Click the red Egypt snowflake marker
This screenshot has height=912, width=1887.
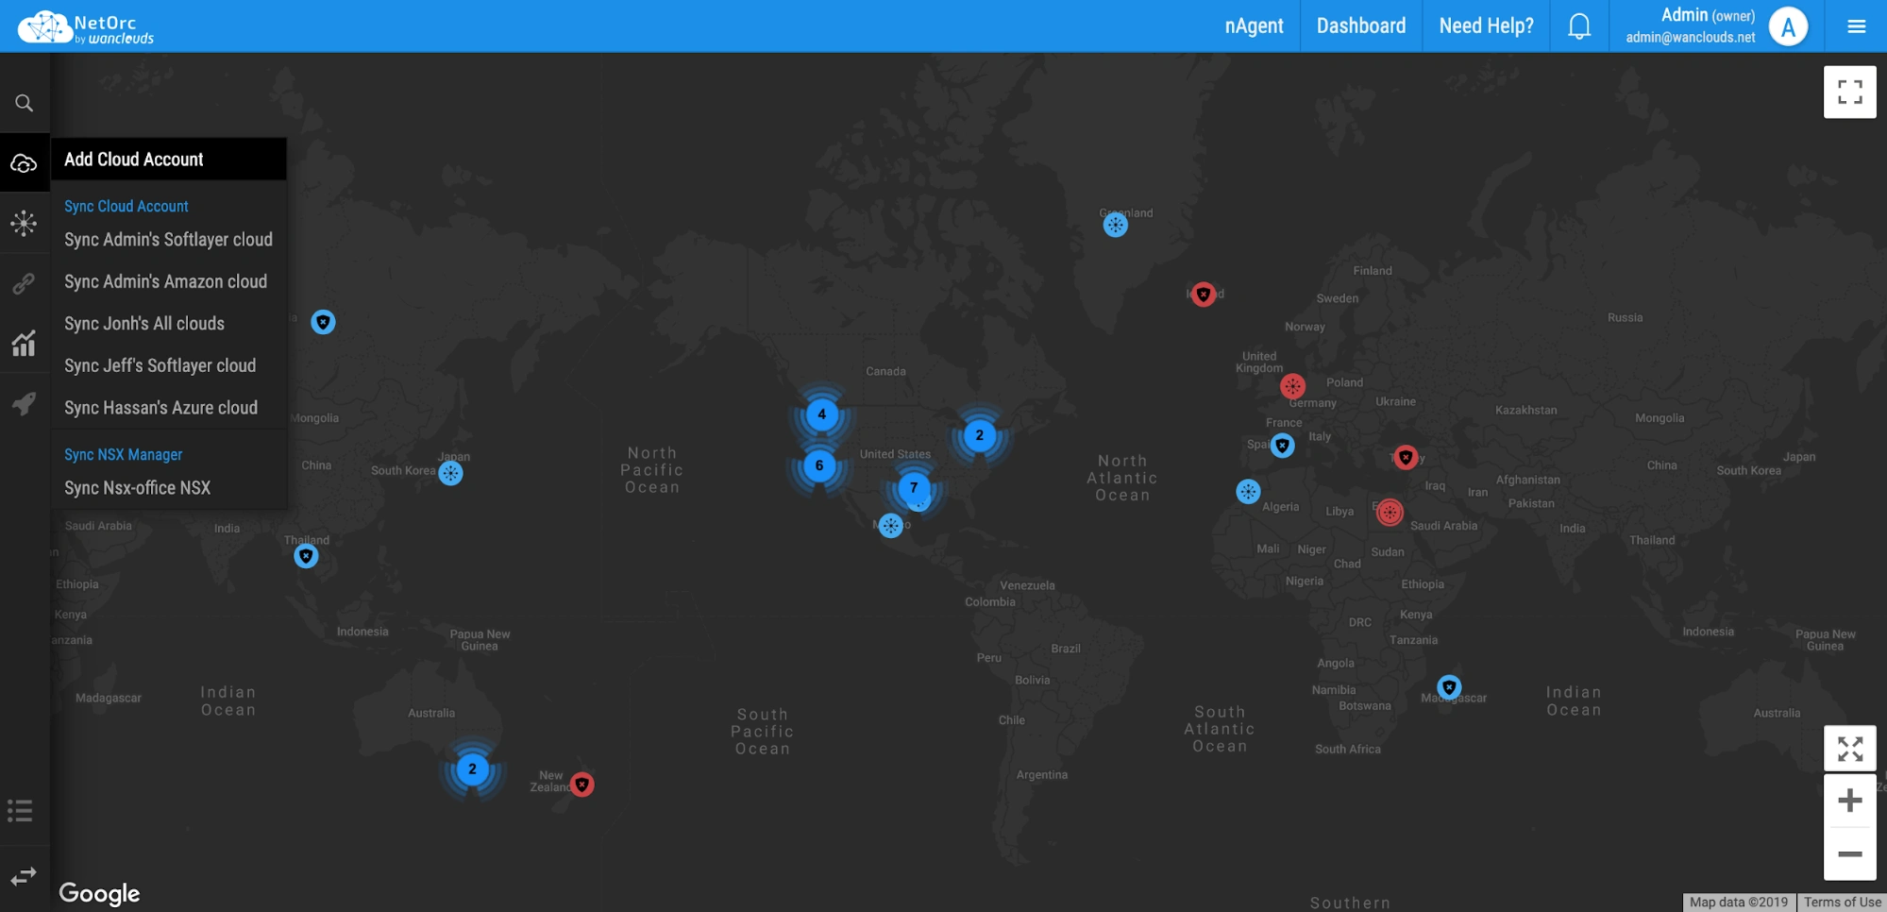coord(1390,513)
